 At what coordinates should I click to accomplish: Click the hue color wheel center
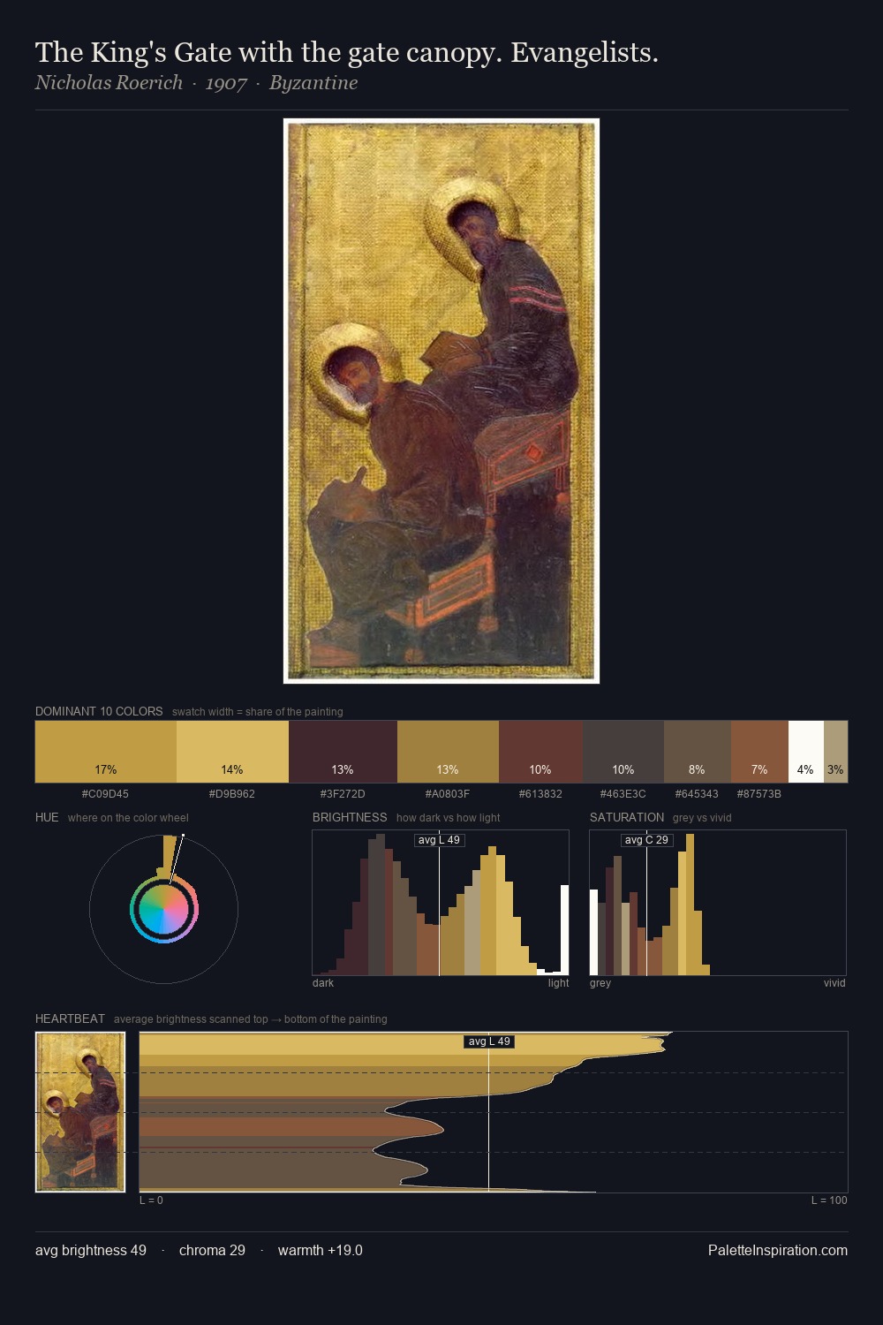pyautogui.click(x=163, y=909)
